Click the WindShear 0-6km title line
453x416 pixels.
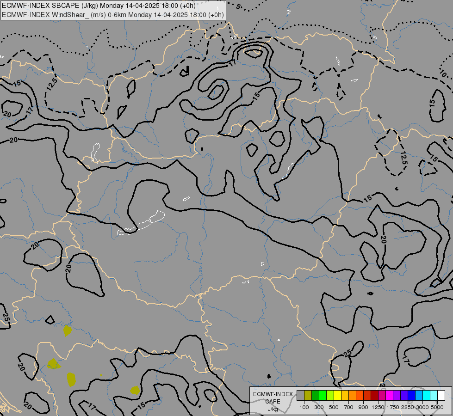113,15
